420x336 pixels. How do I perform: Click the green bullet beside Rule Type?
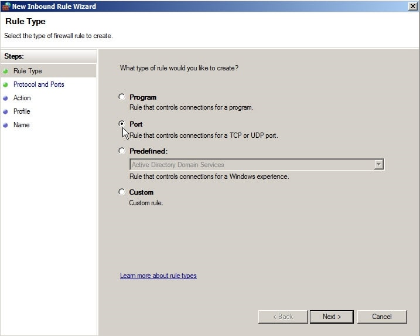[x=6, y=71]
